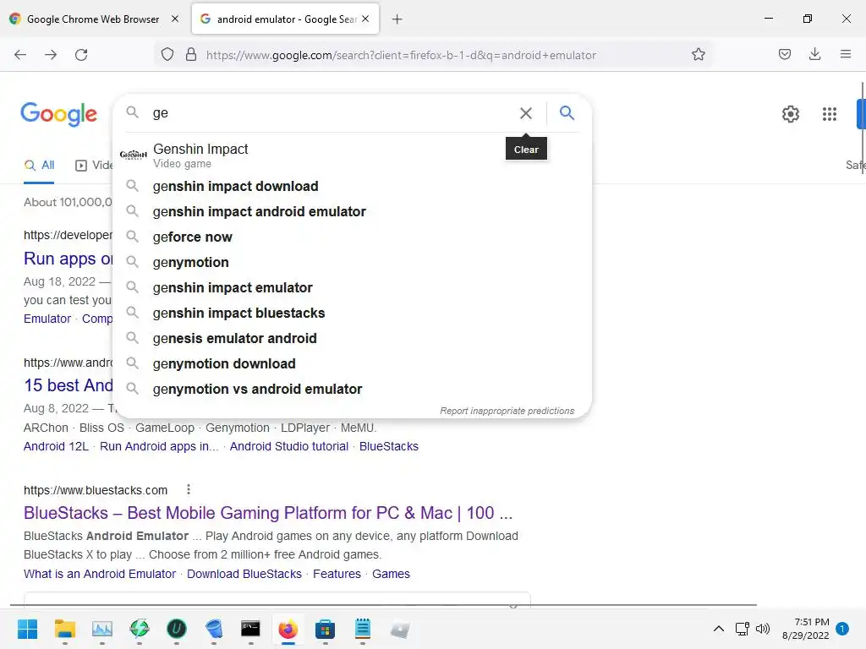Select 'genshin impact emulator' suggestion
866x649 pixels.
point(352,287)
